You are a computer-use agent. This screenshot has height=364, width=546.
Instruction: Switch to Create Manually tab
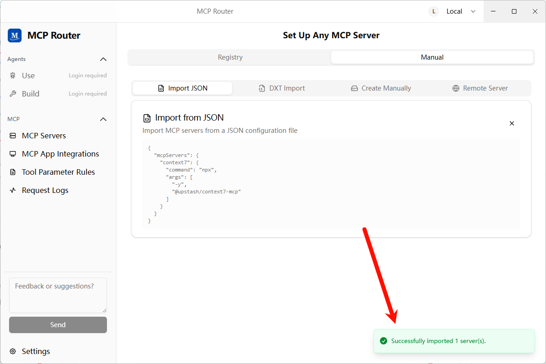point(381,88)
